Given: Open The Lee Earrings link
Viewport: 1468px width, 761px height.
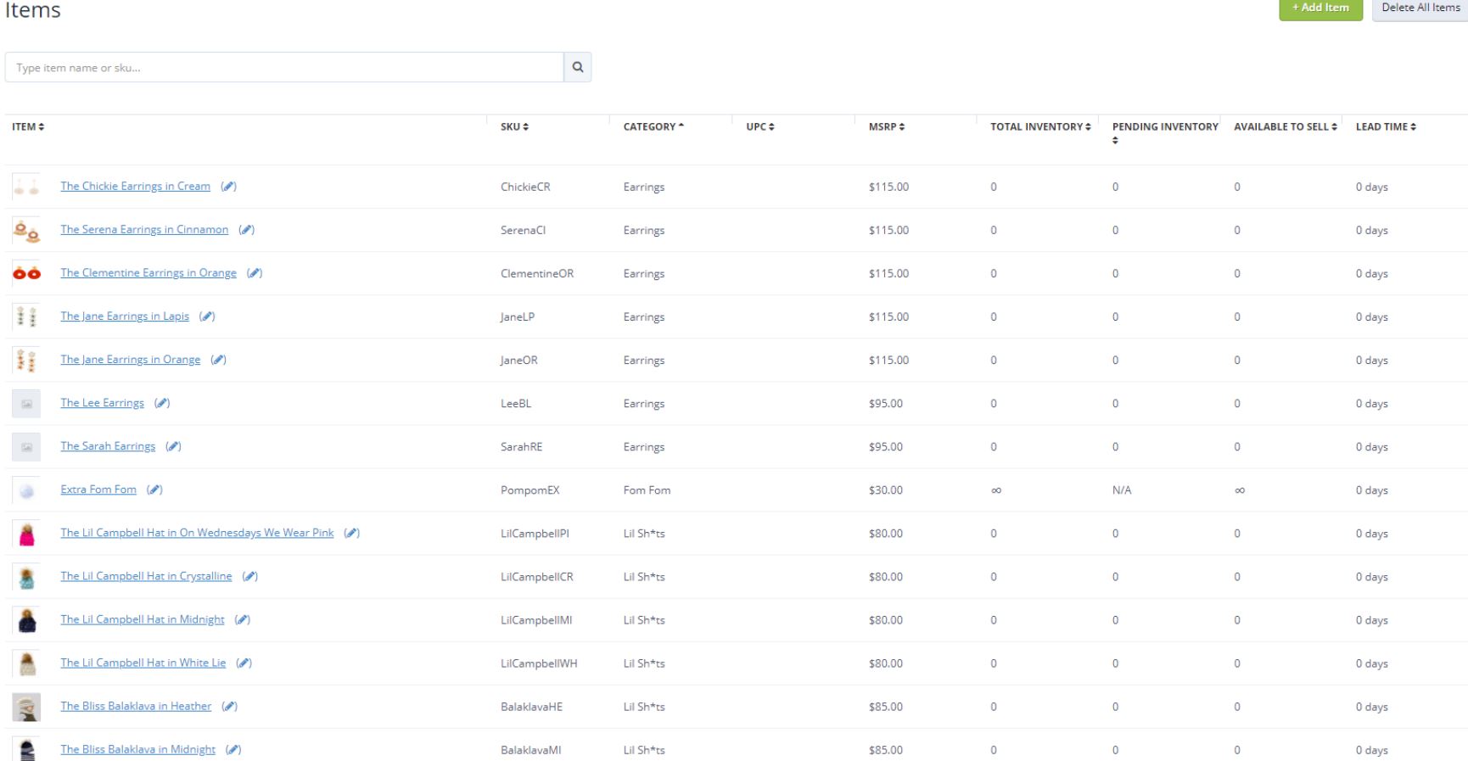Looking at the screenshot, I should 102,402.
